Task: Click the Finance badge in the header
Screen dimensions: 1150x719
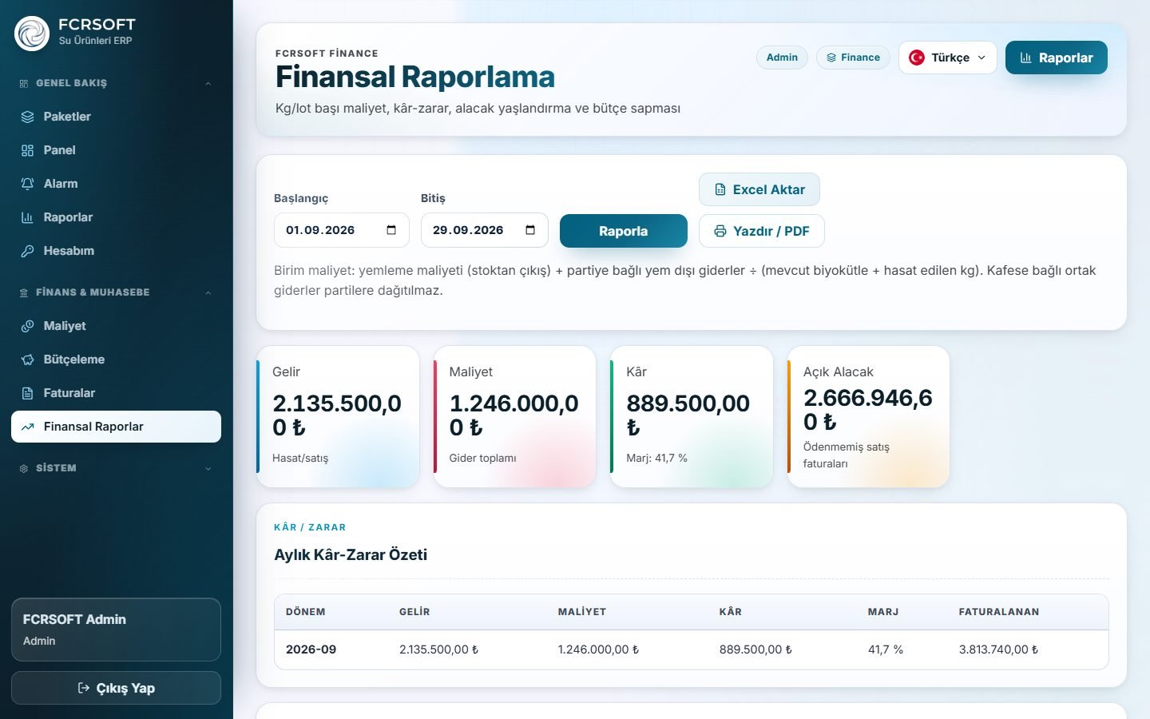Action: coord(853,58)
